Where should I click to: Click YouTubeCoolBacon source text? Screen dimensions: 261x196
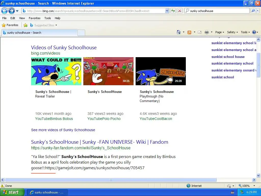point(156,119)
